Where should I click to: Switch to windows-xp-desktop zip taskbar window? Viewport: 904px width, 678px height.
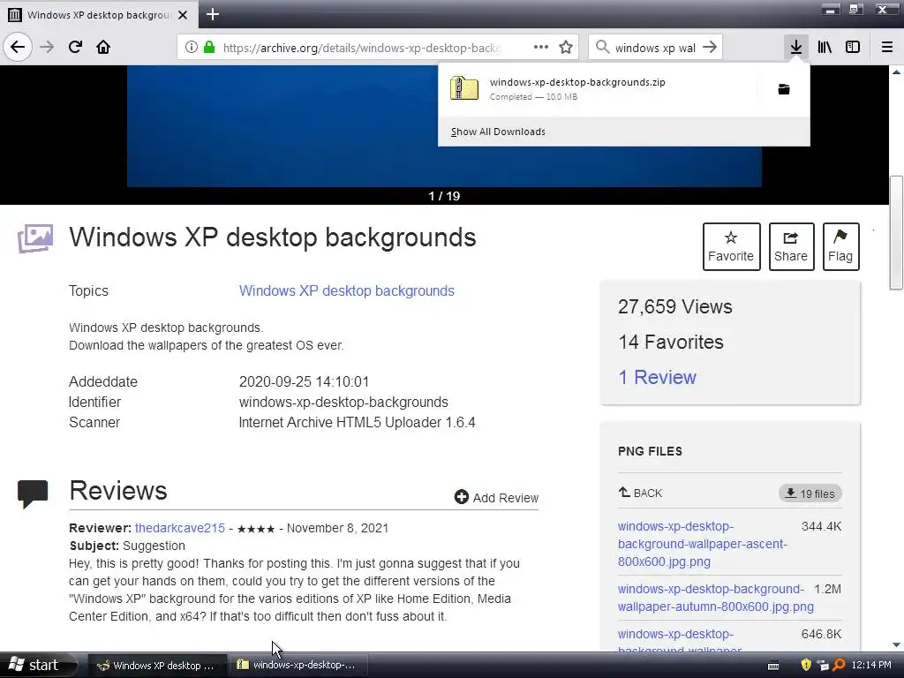click(298, 666)
